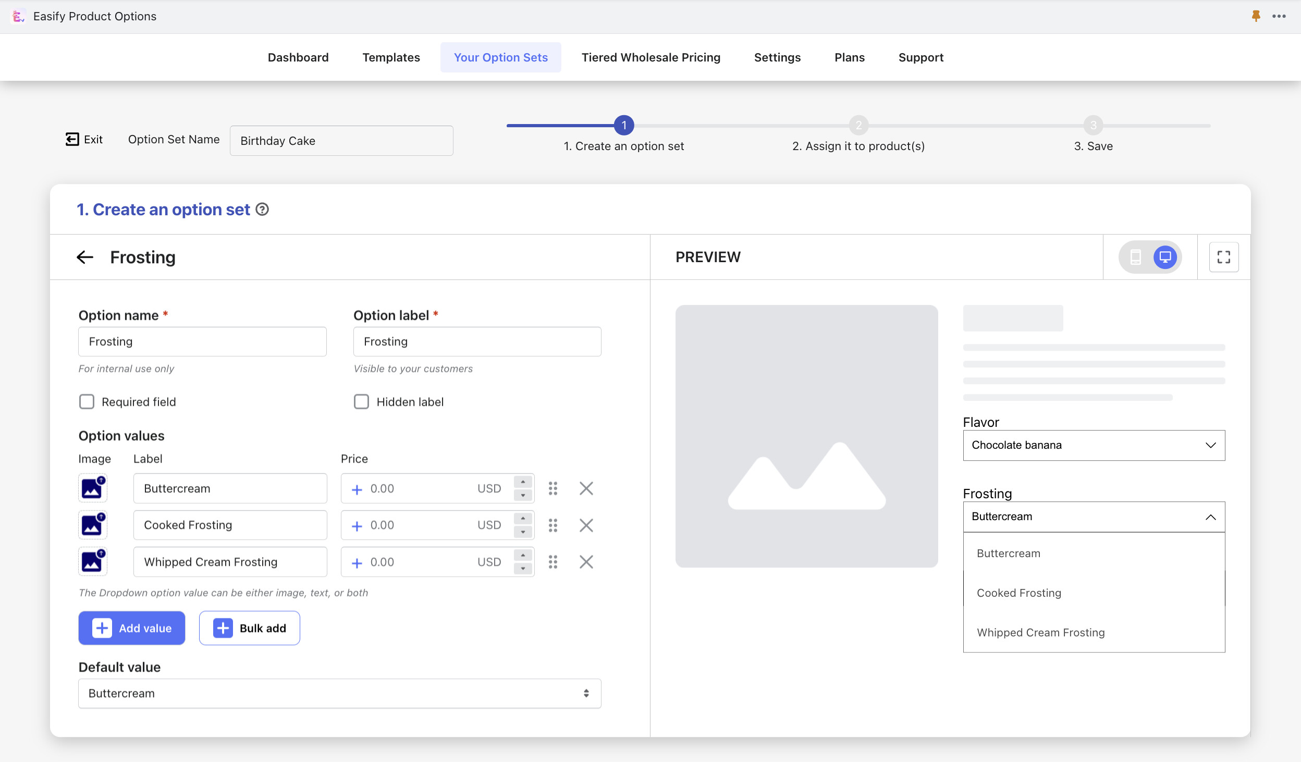The image size is (1301, 762).
Task: Click the Add value button
Action: coord(132,628)
